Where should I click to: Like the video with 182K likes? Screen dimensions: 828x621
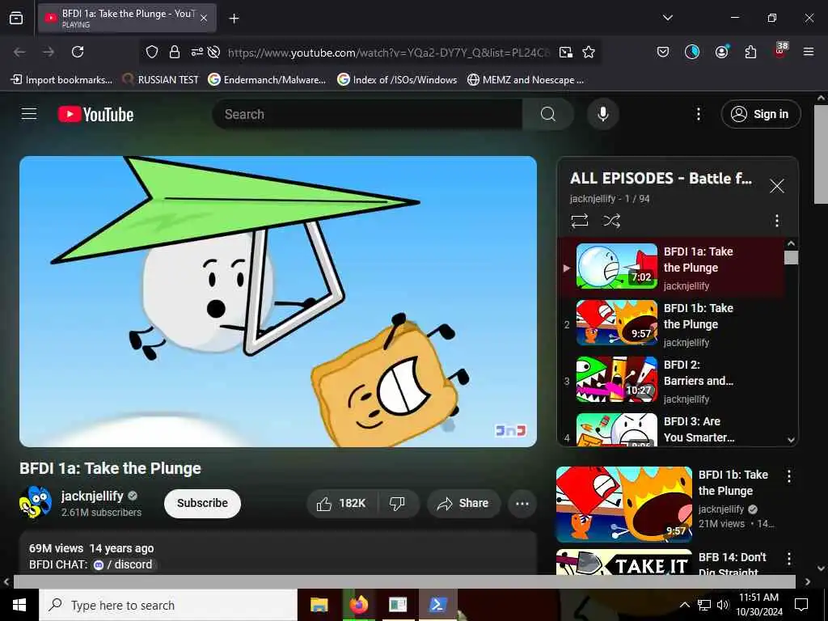point(342,503)
